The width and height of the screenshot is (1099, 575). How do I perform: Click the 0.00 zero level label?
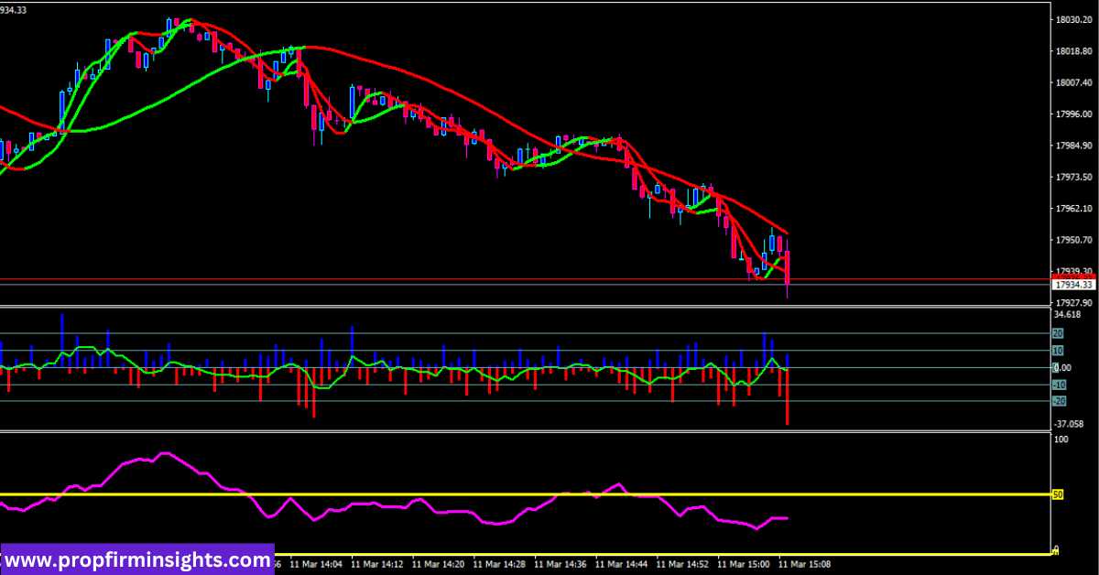pyautogui.click(x=1062, y=368)
